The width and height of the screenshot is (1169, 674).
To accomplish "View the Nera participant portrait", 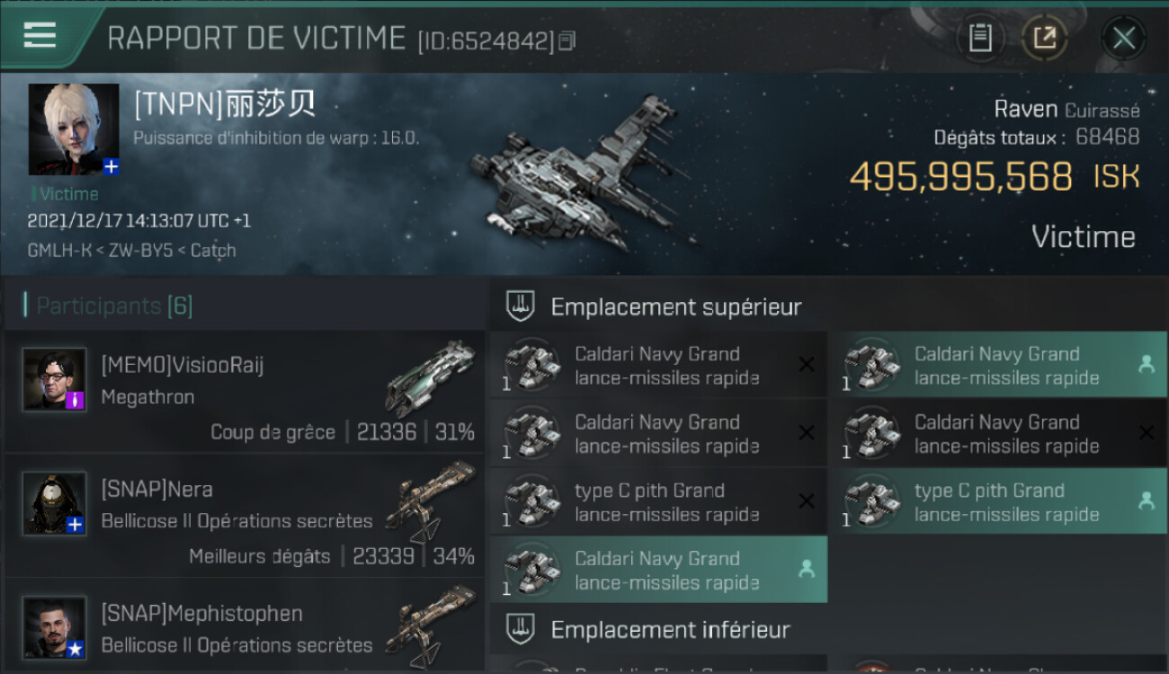I will click(55, 503).
